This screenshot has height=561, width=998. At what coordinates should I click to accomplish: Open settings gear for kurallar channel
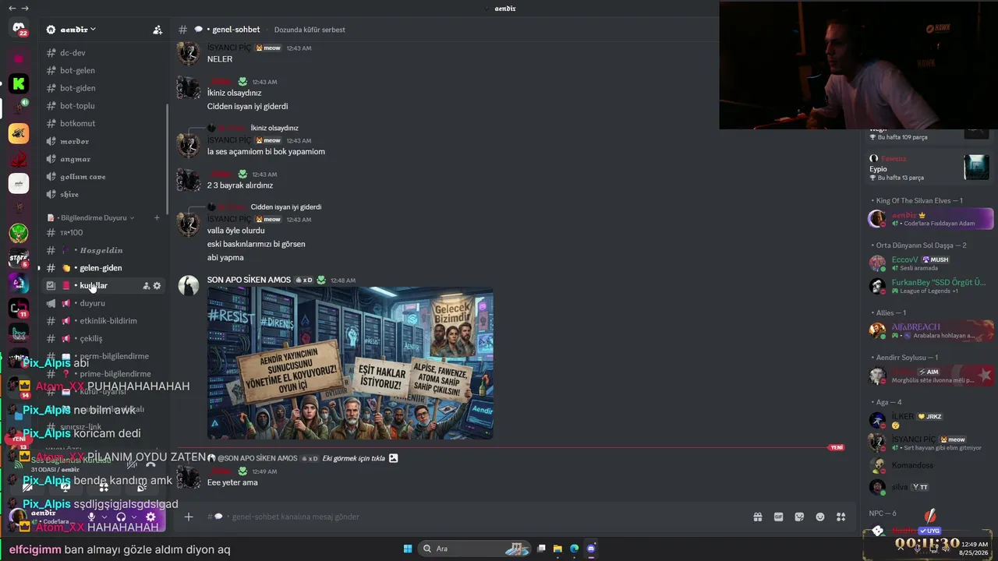(157, 286)
